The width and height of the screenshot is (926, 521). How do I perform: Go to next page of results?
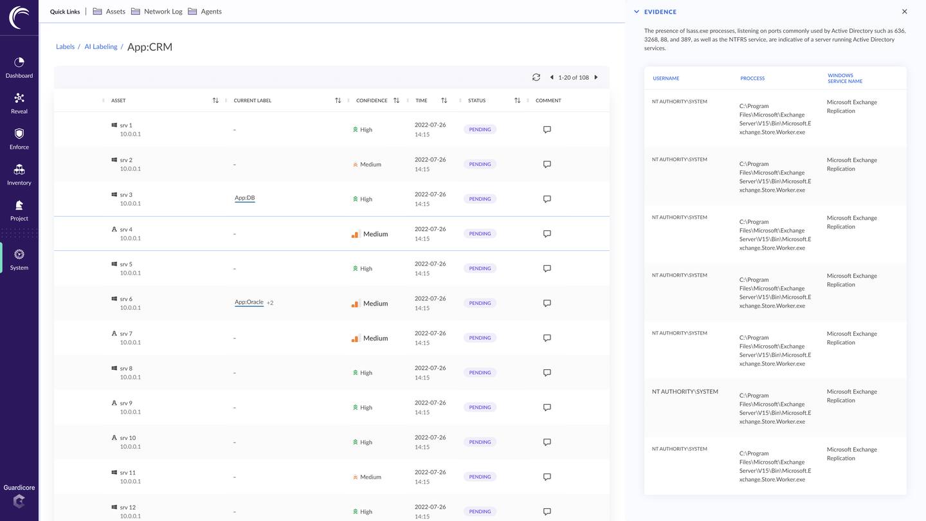click(x=596, y=77)
